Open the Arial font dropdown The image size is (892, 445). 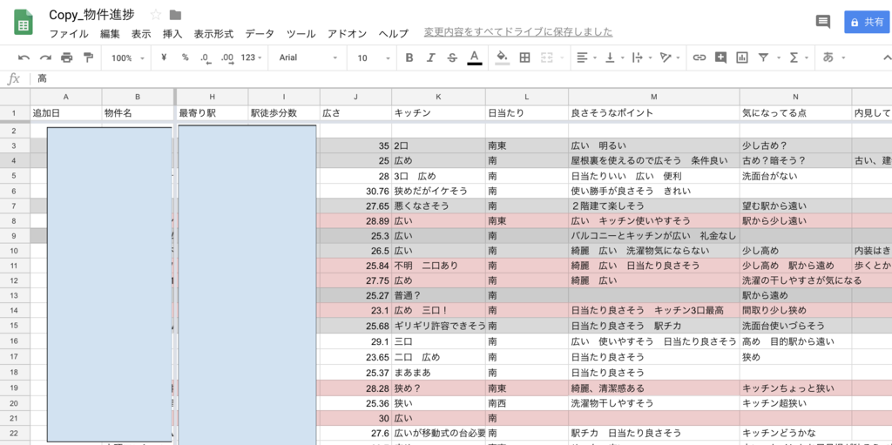[x=307, y=57]
